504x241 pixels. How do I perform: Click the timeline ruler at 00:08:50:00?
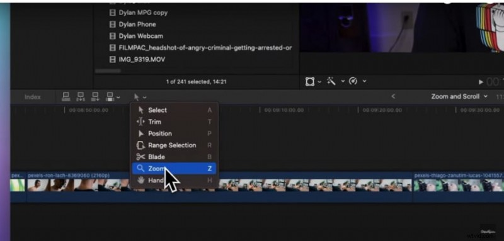(x=89, y=110)
